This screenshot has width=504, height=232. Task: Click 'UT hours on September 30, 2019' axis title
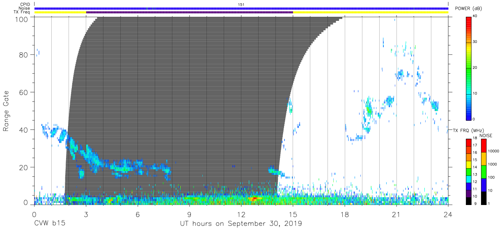pos(241,224)
